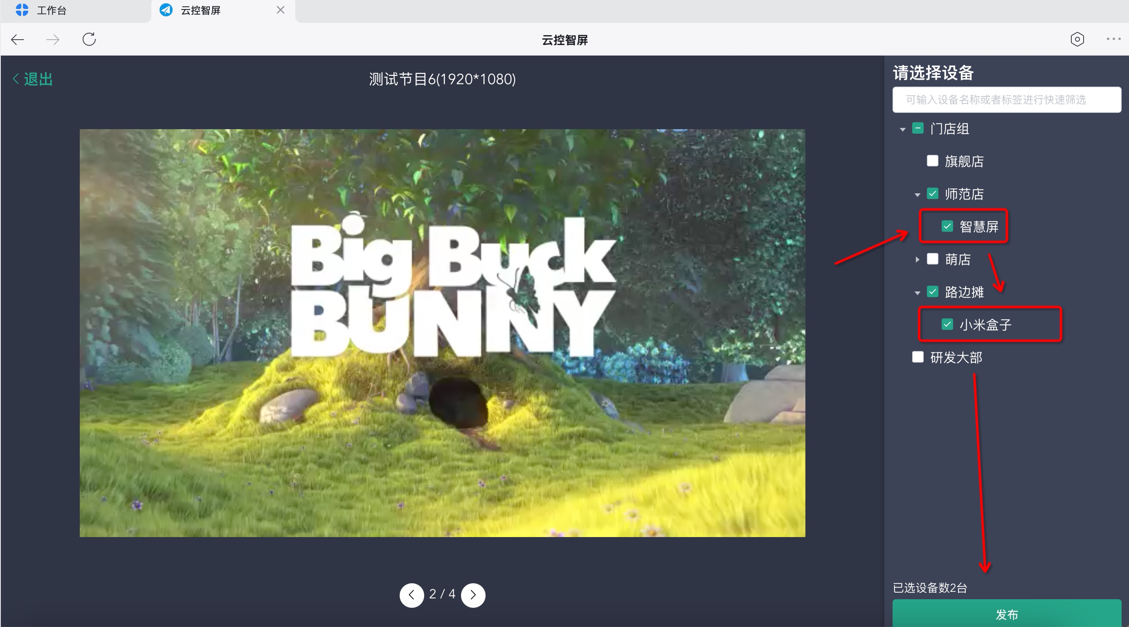Click the 云控智屏 tab paper-plane icon
The width and height of the screenshot is (1129, 627).
[x=166, y=10]
